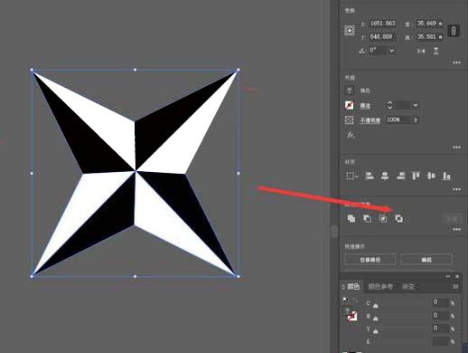Switch to the 渐变 gradient tab
This screenshot has width=468, height=353.
click(x=408, y=286)
